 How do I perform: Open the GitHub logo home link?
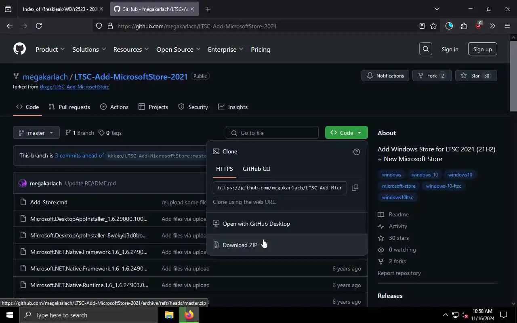click(x=19, y=49)
